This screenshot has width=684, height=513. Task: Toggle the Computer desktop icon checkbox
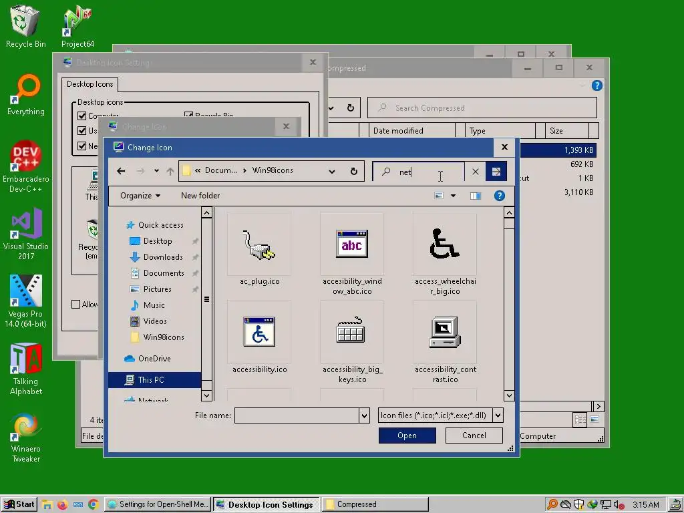click(81, 116)
